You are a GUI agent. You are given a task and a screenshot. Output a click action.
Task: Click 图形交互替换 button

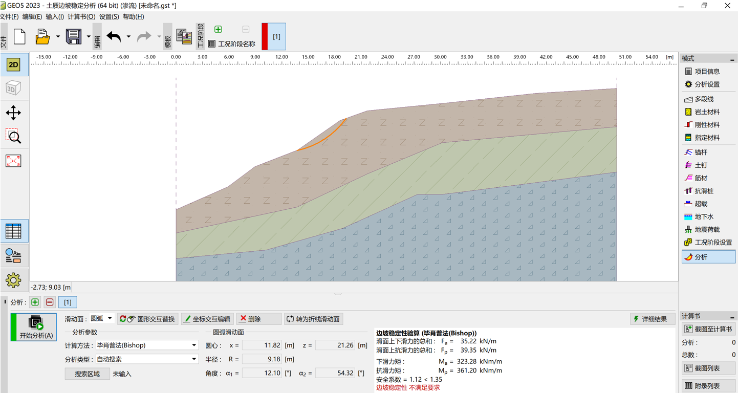(x=147, y=319)
